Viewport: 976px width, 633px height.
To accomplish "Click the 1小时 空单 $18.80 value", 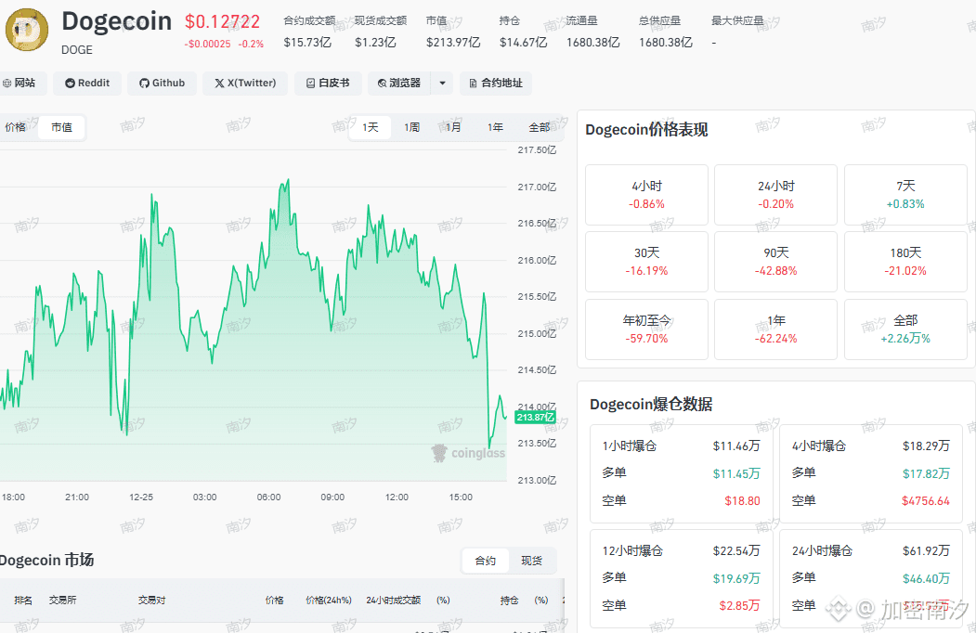I will pyautogui.click(x=742, y=501).
